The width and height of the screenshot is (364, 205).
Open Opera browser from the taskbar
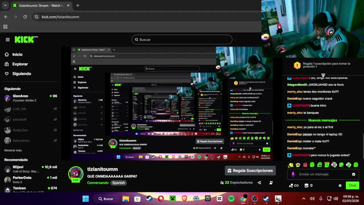coord(161,199)
